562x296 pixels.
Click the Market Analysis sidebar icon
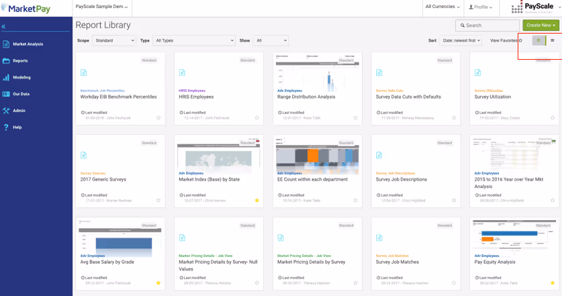pos(6,44)
